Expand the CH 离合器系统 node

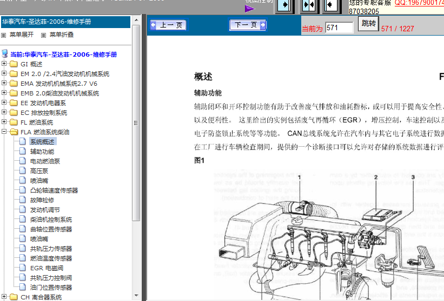coord(4,297)
